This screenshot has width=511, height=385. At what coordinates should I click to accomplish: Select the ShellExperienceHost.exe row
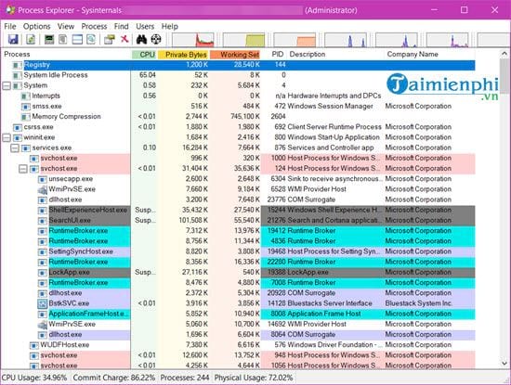[x=238, y=211]
